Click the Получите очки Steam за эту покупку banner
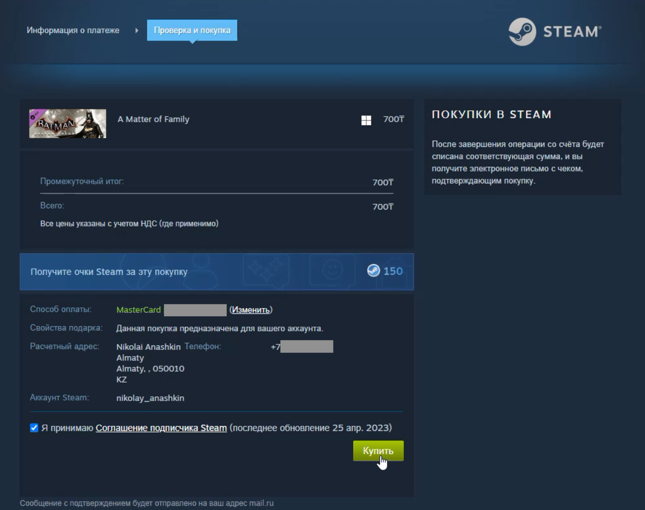Image resolution: width=645 pixels, height=510 pixels. click(x=217, y=272)
